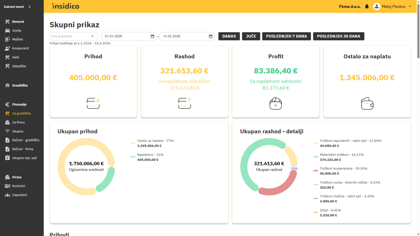The image size is (420, 236).
Task: Click the Alati tools icon
Action: [x=7, y=57]
